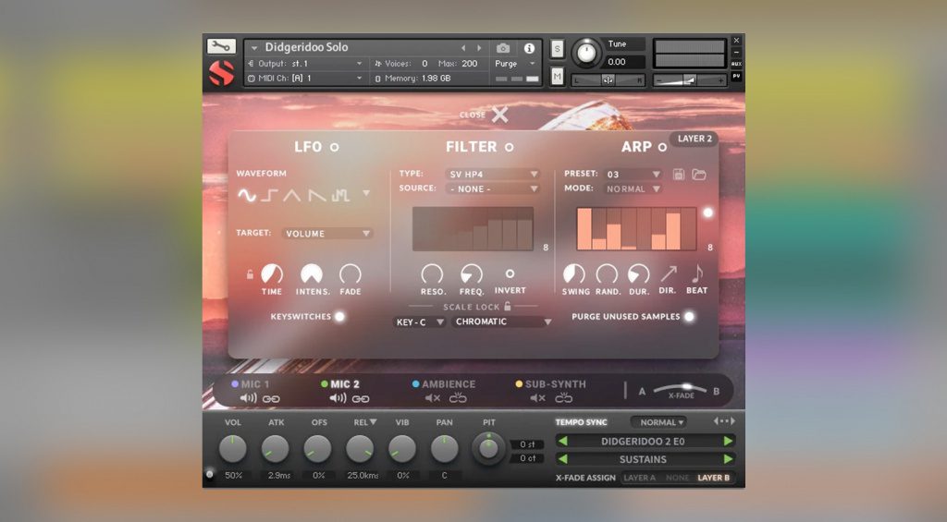The height and width of the screenshot is (522, 947).
Task: Click the camera snapshot icon
Action: point(502,48)
